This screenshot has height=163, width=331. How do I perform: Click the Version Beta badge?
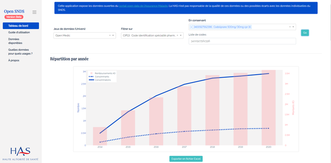coord(14,17)
